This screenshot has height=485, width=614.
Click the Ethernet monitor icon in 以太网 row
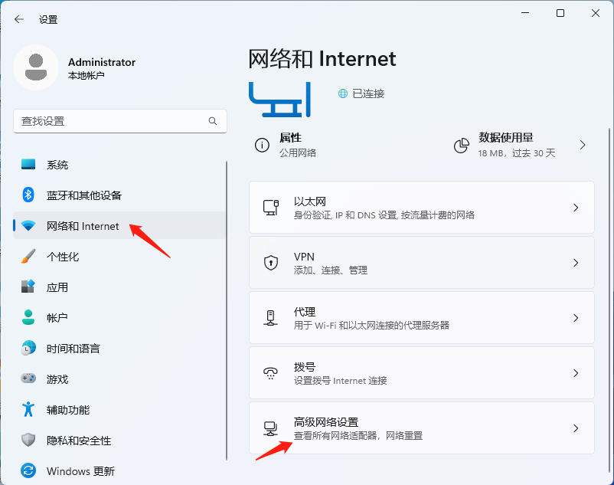click(270, 207)
